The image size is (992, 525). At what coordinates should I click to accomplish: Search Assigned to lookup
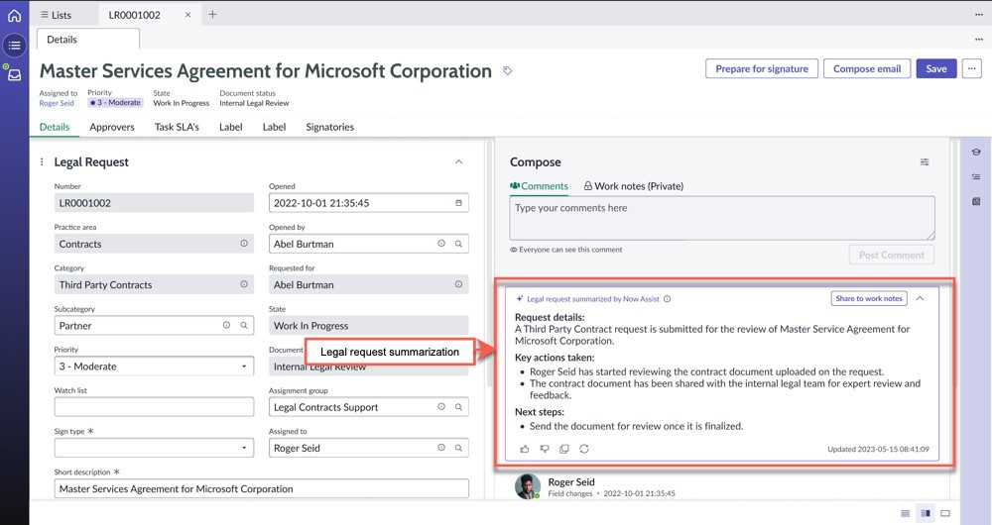click(458, 448)
